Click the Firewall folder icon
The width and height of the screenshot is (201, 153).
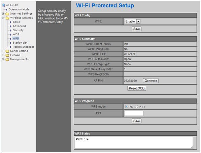(x=7, y=55)
